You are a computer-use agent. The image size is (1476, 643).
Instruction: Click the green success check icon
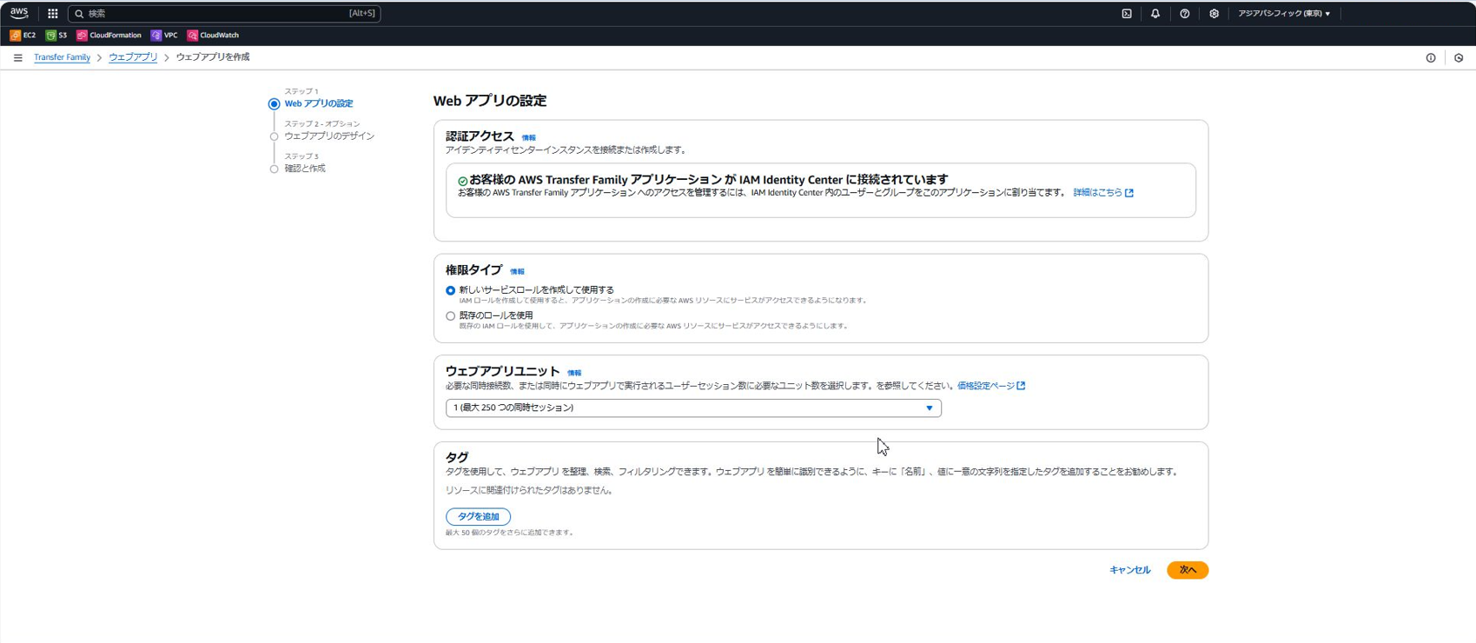463,181
